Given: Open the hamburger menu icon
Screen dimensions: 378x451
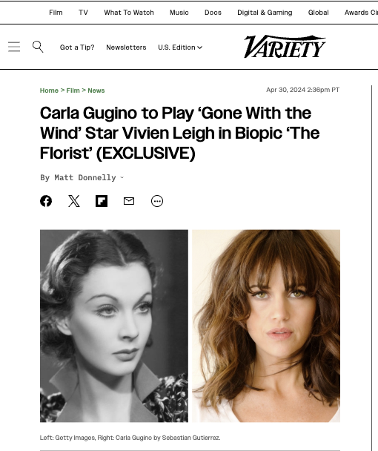Looking at the screenshot, I should 14,47.
